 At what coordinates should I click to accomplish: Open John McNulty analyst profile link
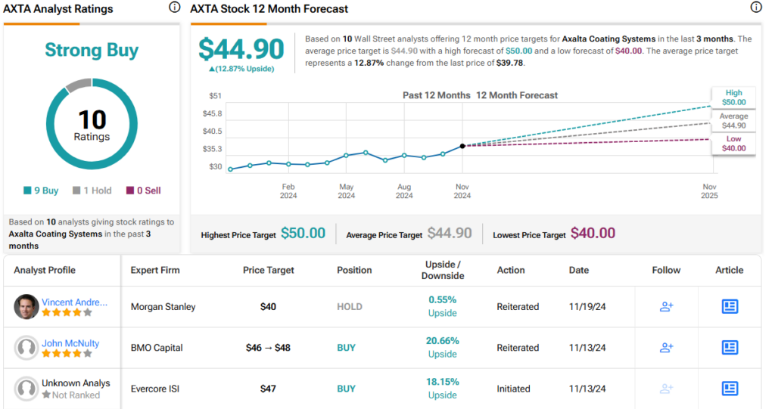pos(70,342)
